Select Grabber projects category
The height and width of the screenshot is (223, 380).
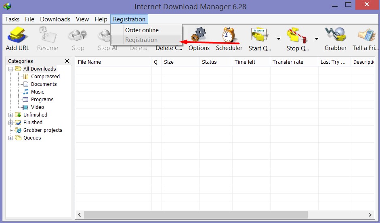pyautogui.click(x=43, y=130)
